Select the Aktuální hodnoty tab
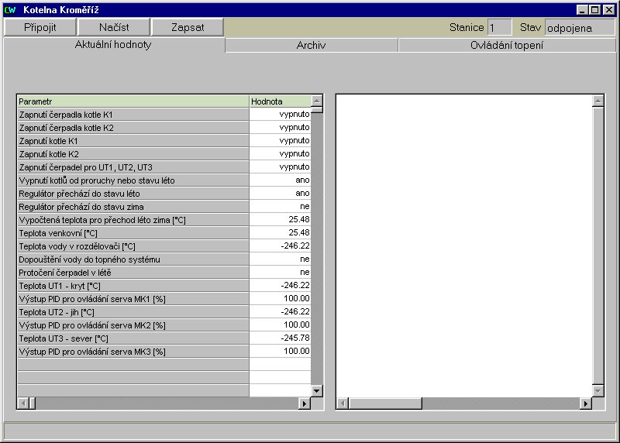Image resolution: width=620 pixels, height=443 pixels. [113, 45]
